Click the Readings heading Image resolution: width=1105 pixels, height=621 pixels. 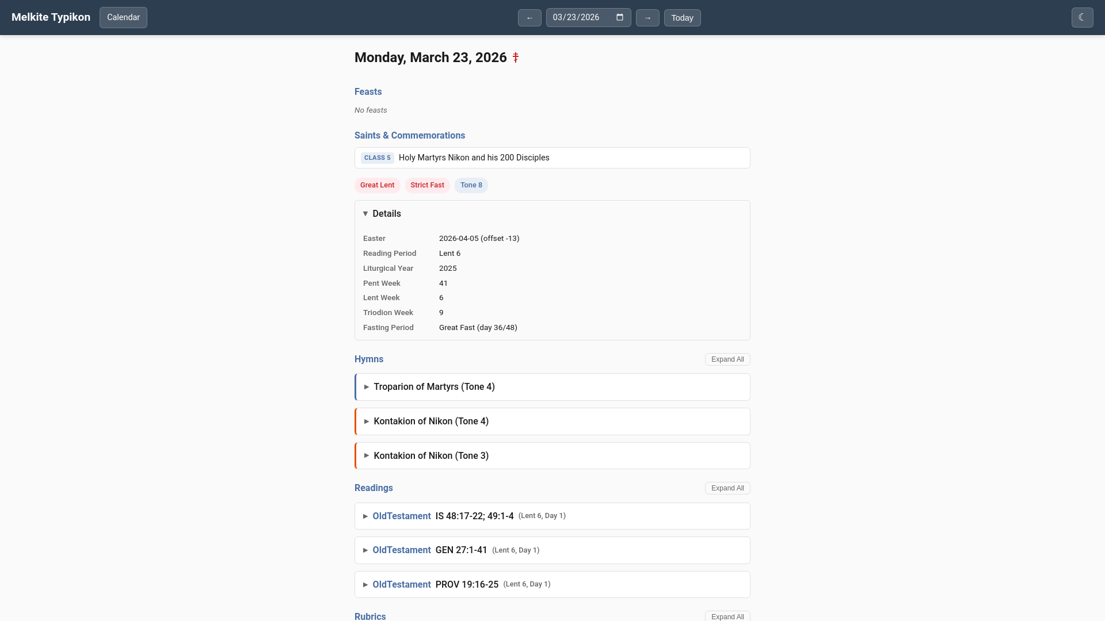pyautogui.click(x=374, y=488)
